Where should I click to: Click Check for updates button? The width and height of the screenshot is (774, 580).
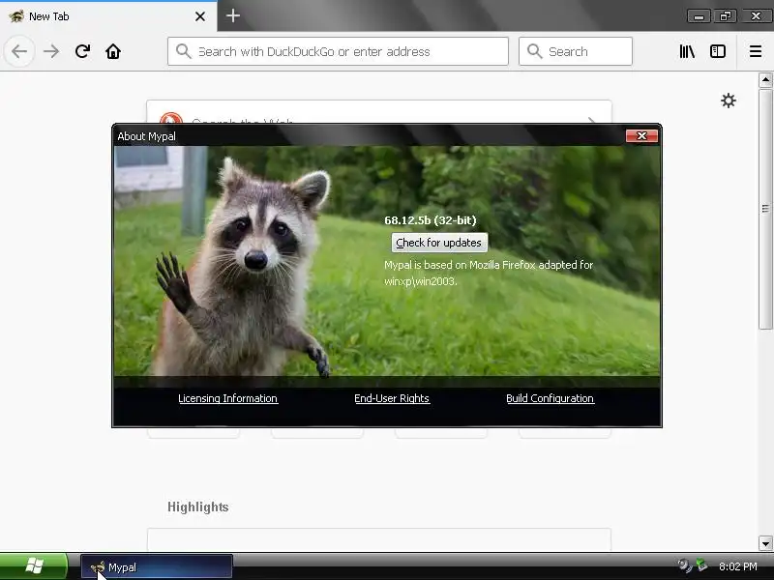439,243
